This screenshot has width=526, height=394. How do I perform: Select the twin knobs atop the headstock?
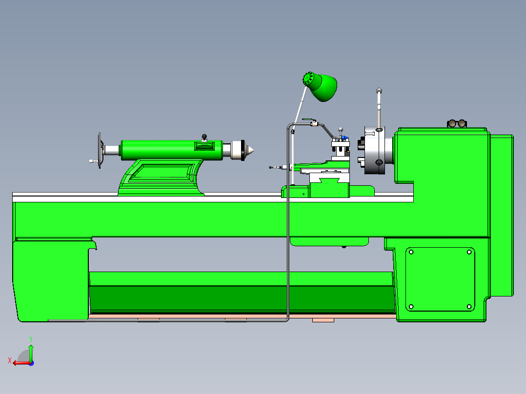click(x=457, y=123)
